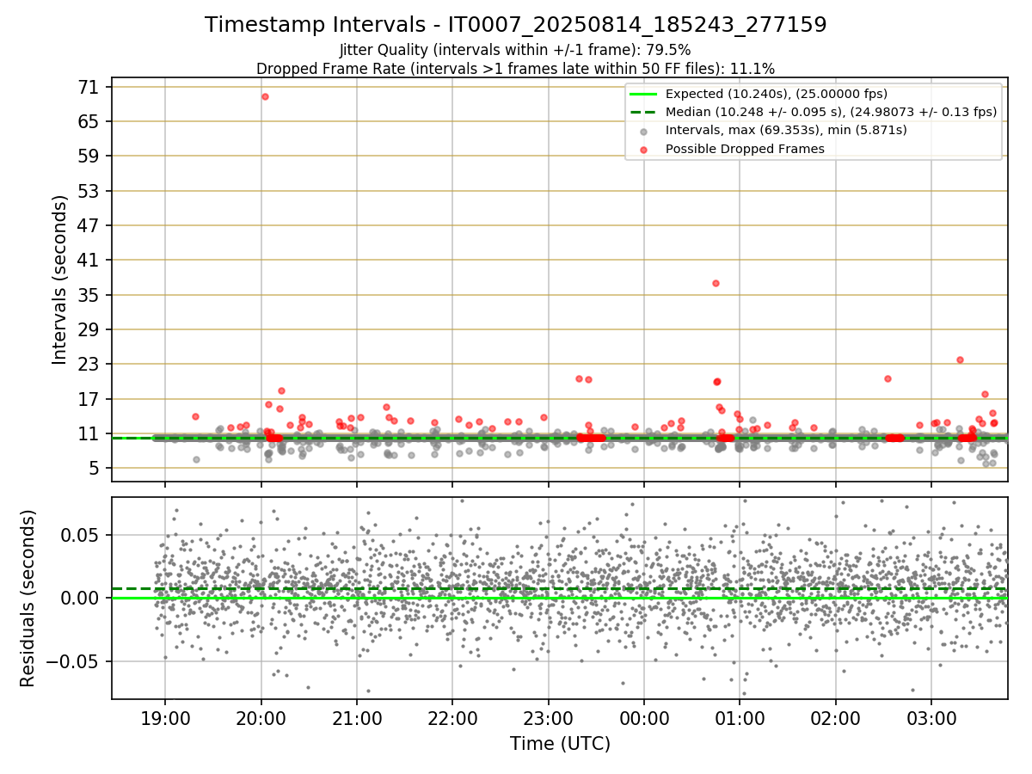Click legend entry "Intervals, max (69.353s), min (5.871s)"
1032x774 pixels.
[x=786, y=130]
